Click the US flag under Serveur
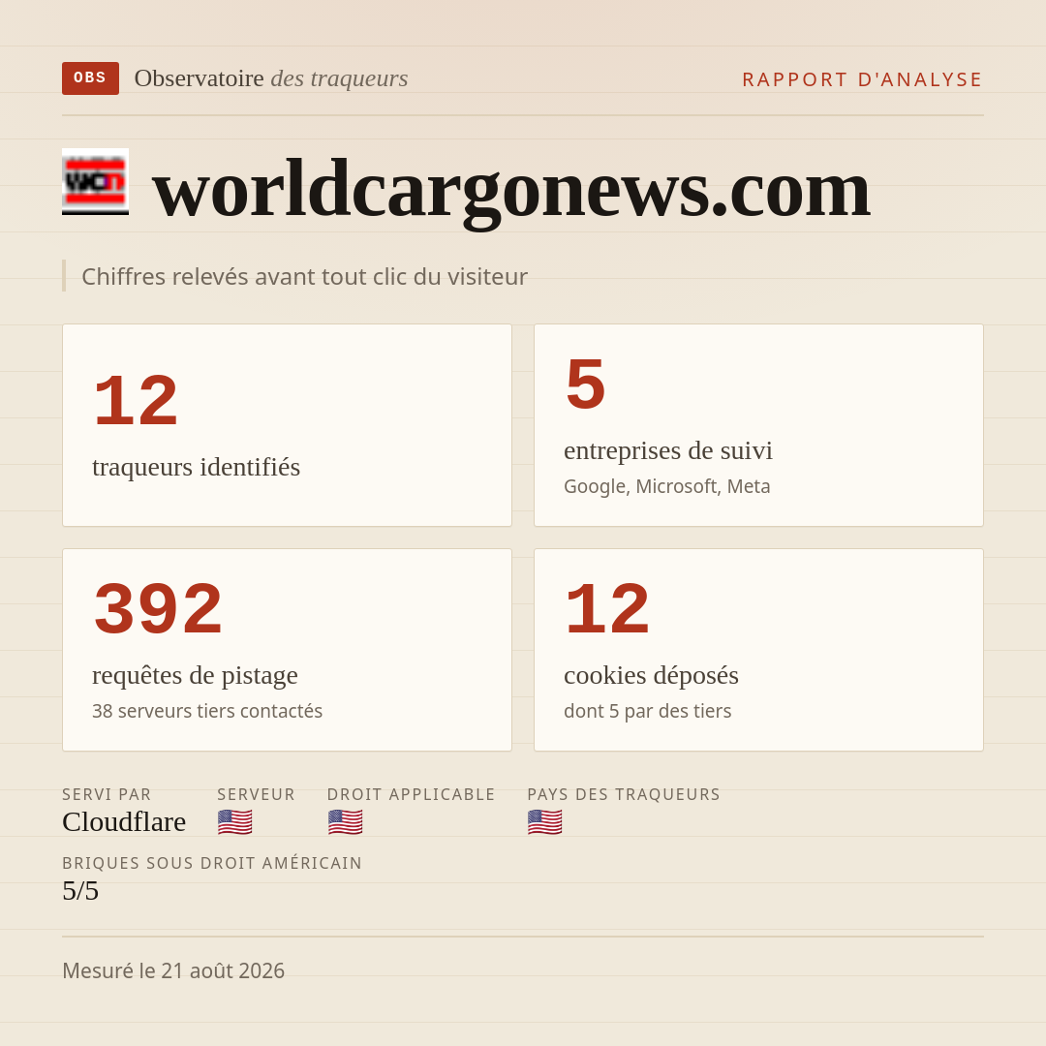Viewport: 1046px width, 1046px height. pos(234,822)
